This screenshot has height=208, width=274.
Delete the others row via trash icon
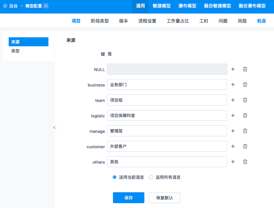pyautogui.click(x=245, y=162)
